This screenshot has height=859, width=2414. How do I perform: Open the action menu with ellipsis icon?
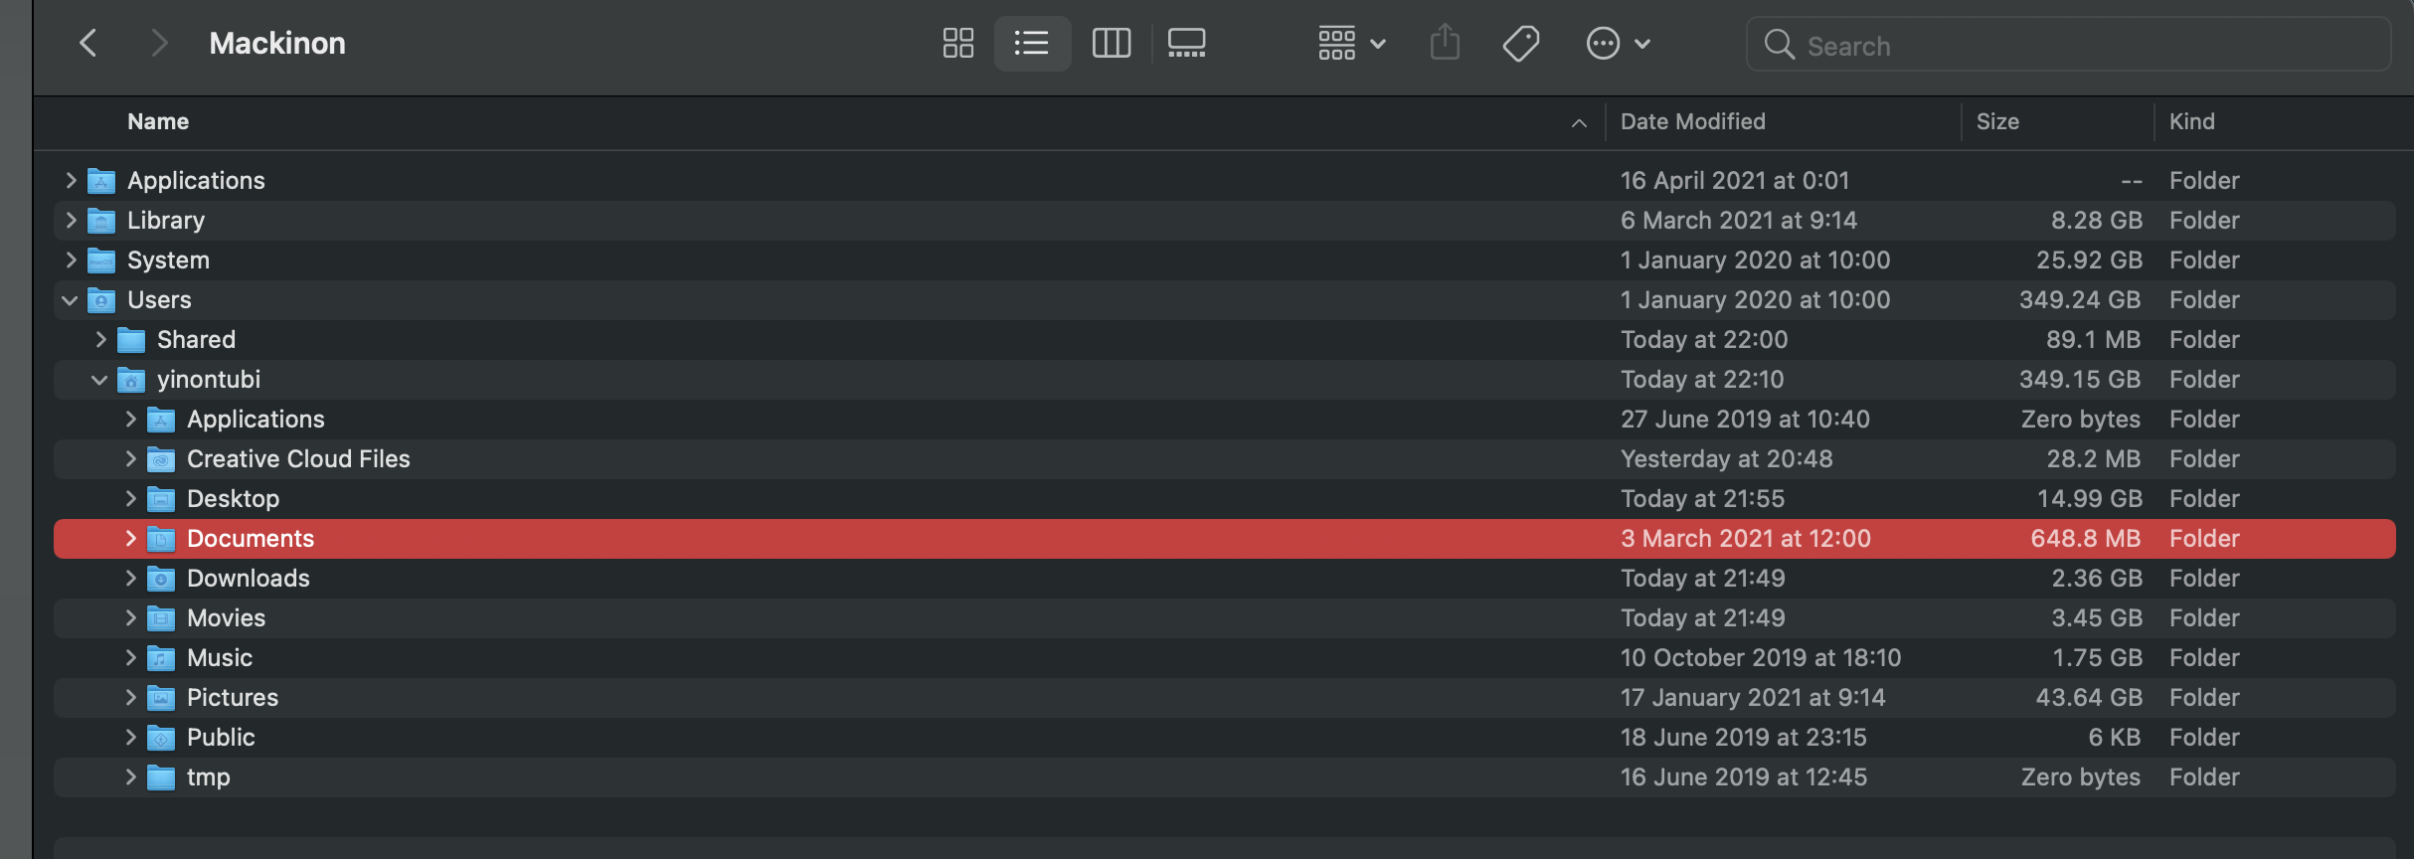[x=1617, y=43]
